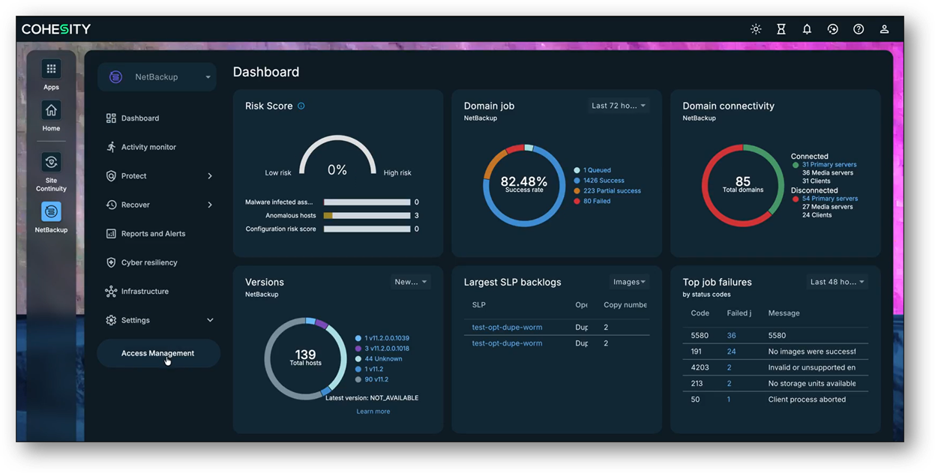Collapse the Settings menu chevron

tap(210, 320)
